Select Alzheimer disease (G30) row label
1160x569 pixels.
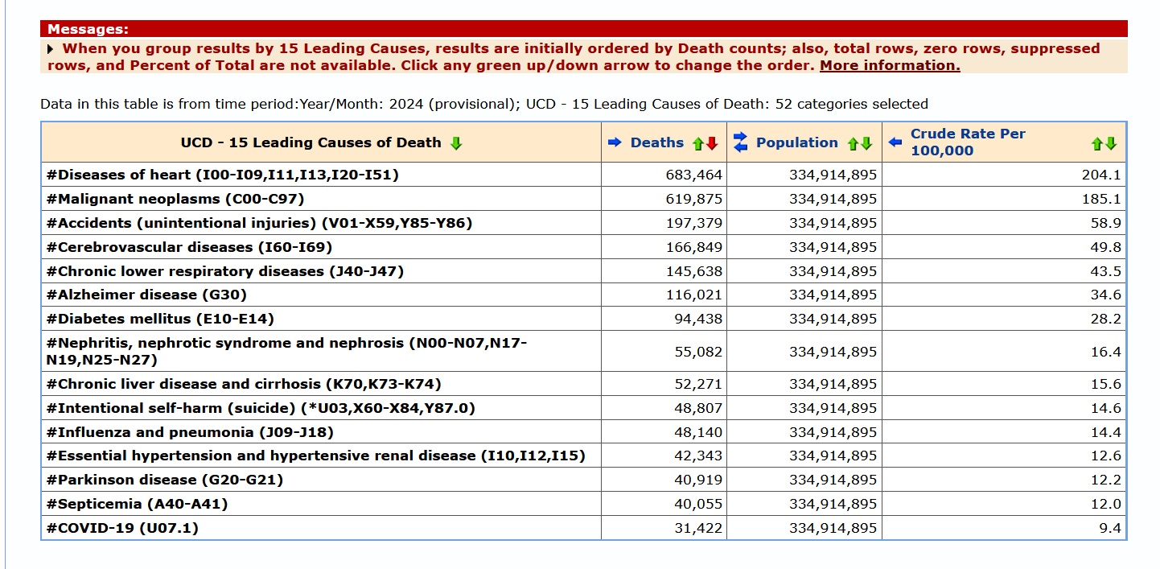[x=146, y=295]
